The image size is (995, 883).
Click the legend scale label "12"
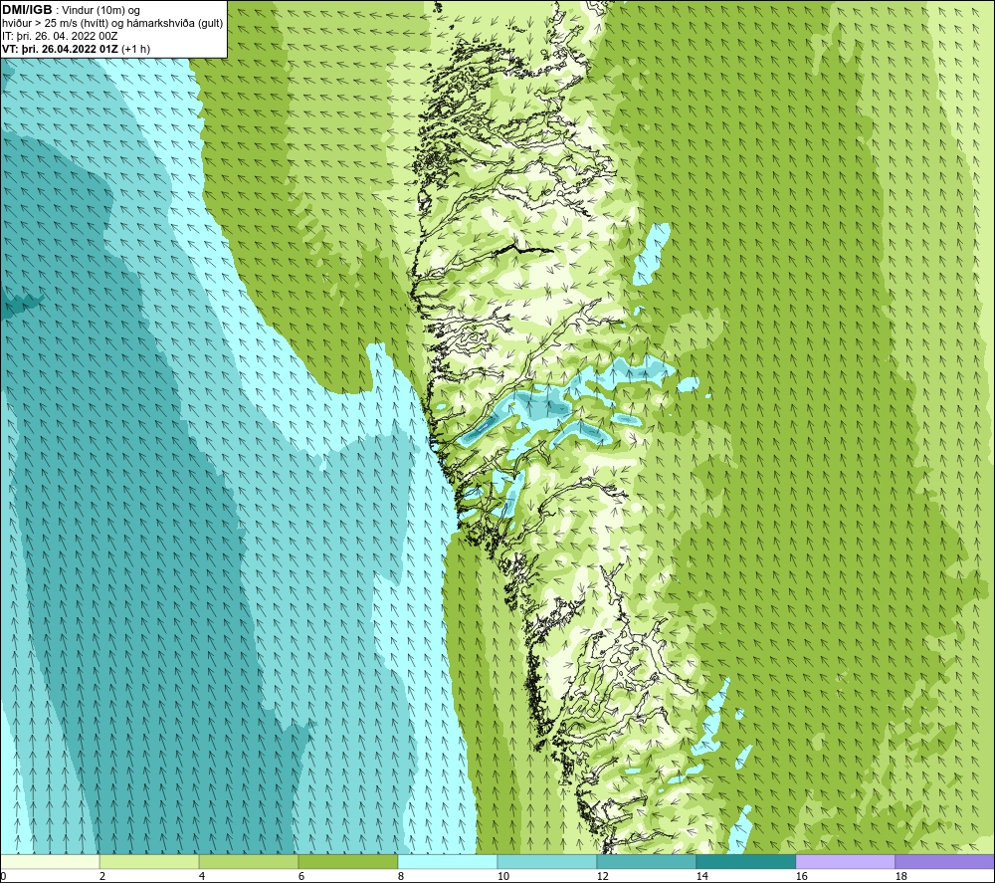(x=602, y=877)
